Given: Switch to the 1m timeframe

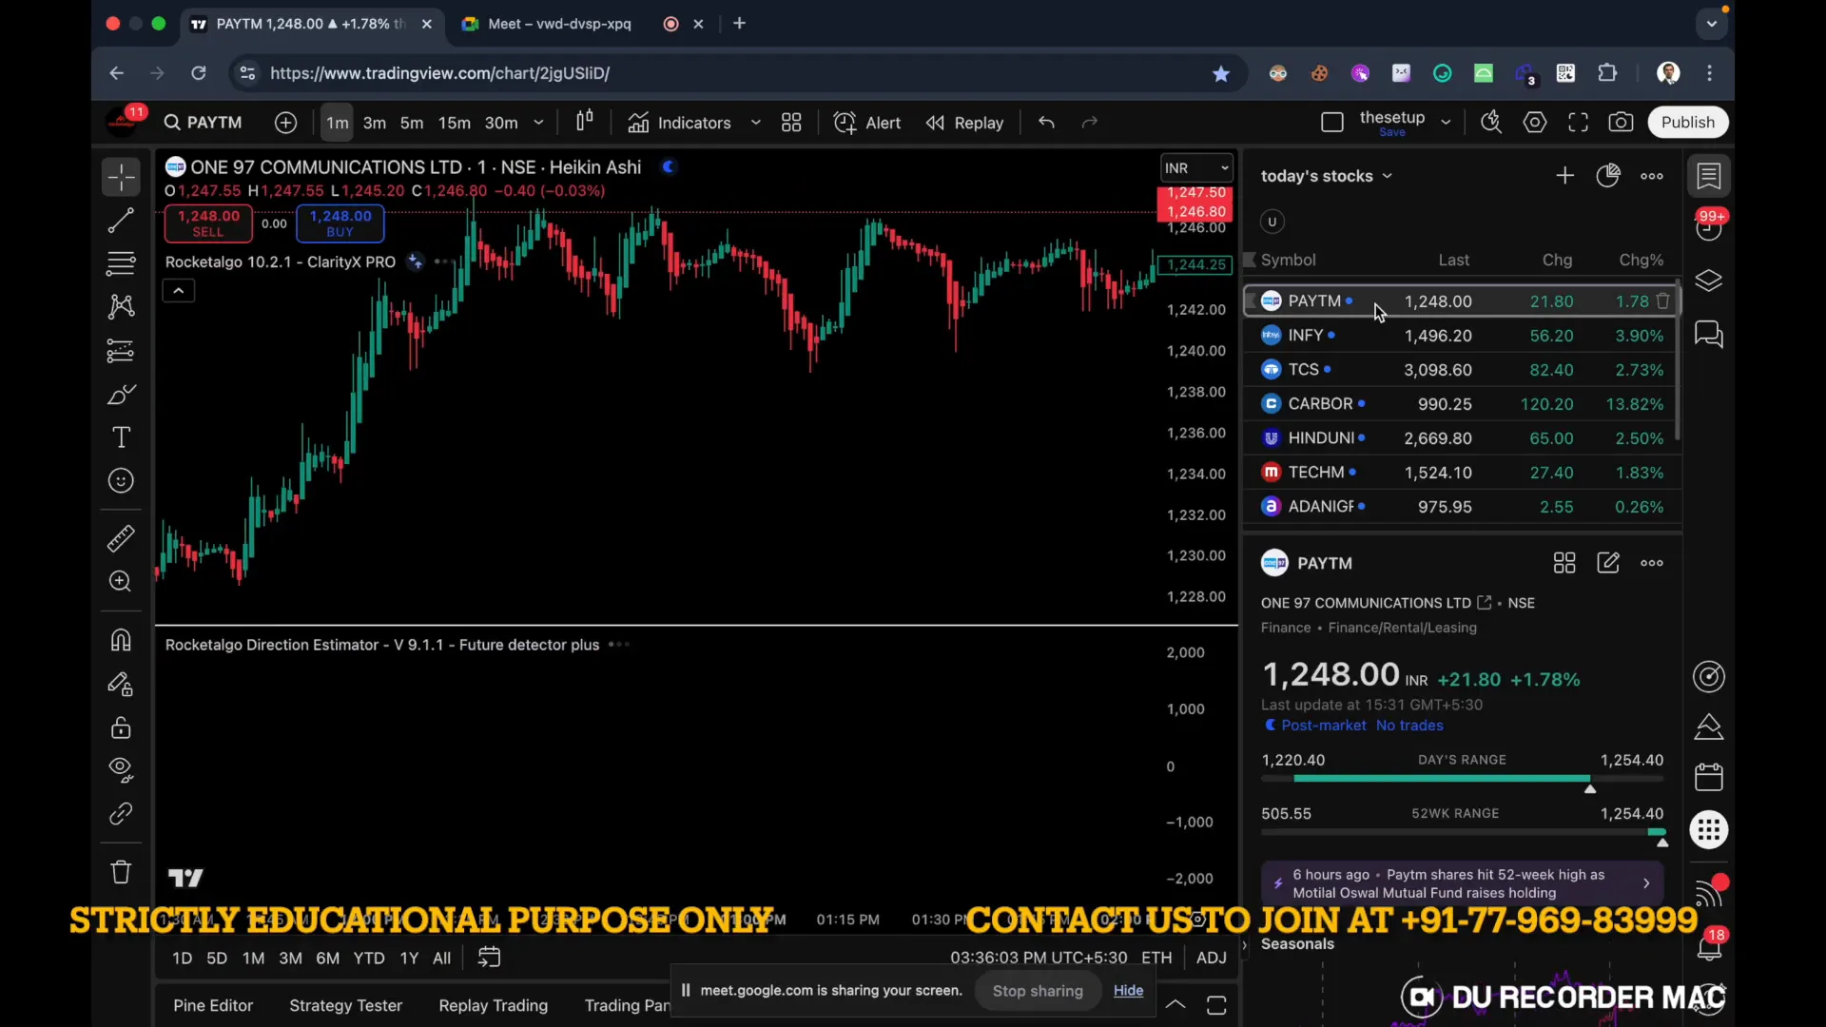Looking at the screenshot, I should coord(338,123).
